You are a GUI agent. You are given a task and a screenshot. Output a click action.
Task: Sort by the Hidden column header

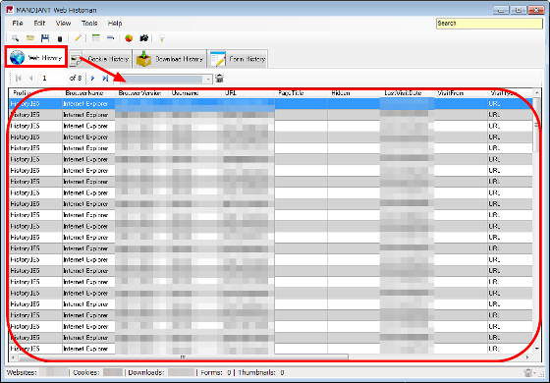pyautogui.click(x=355, y=93)
